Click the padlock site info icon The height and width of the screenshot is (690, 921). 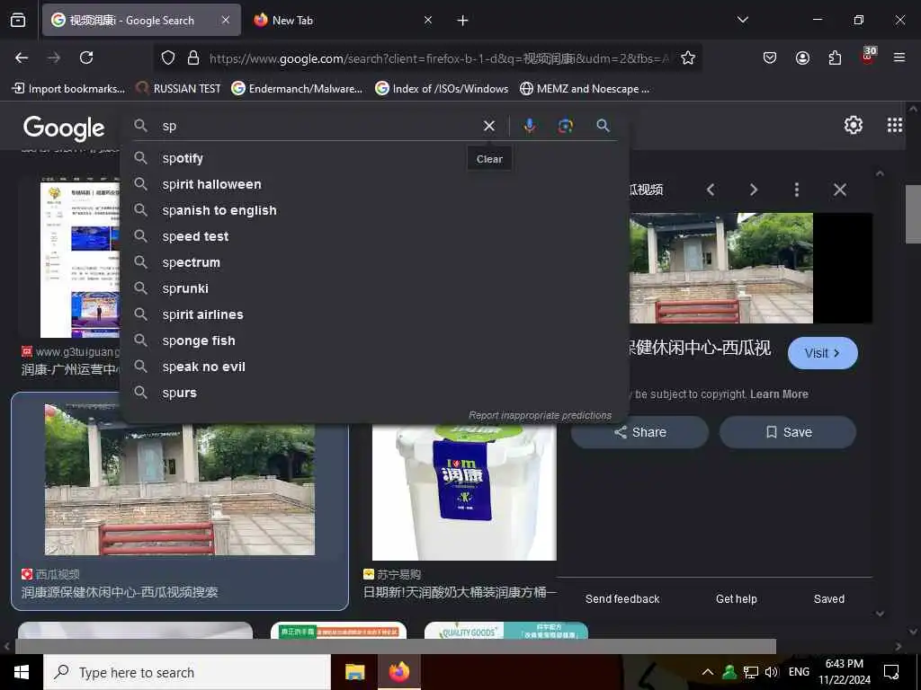coord(193,58)
